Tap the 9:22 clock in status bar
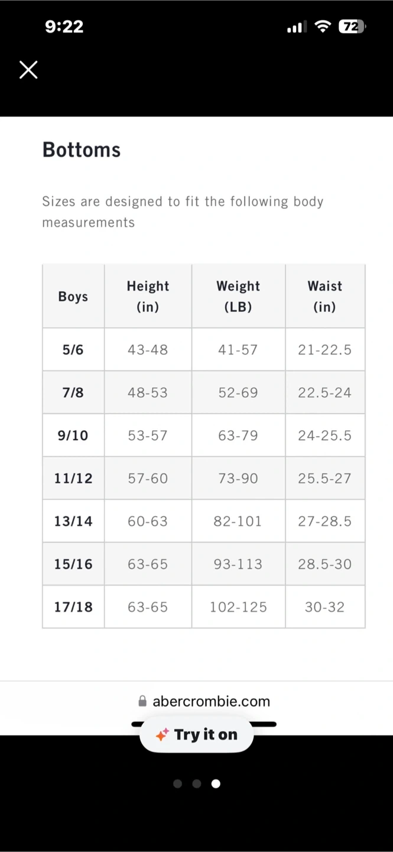 pyautogui.click(x=64, y=27)
